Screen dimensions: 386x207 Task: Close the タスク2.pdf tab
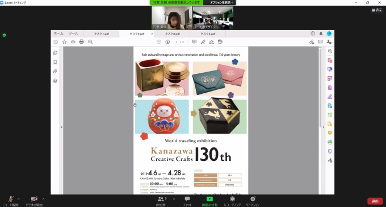point(152,34)
